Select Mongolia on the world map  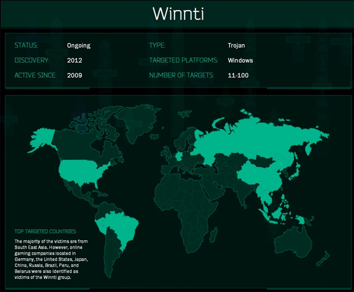(x=262, y=161)
